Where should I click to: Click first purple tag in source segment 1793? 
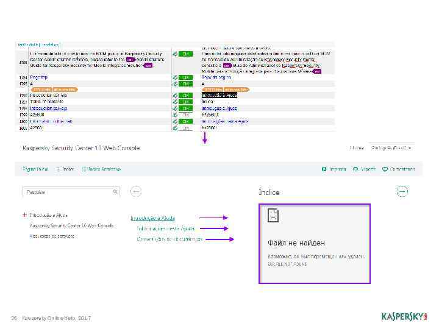point(130,60)
